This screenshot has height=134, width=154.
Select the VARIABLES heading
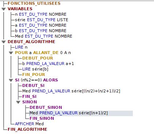point(20,9)
